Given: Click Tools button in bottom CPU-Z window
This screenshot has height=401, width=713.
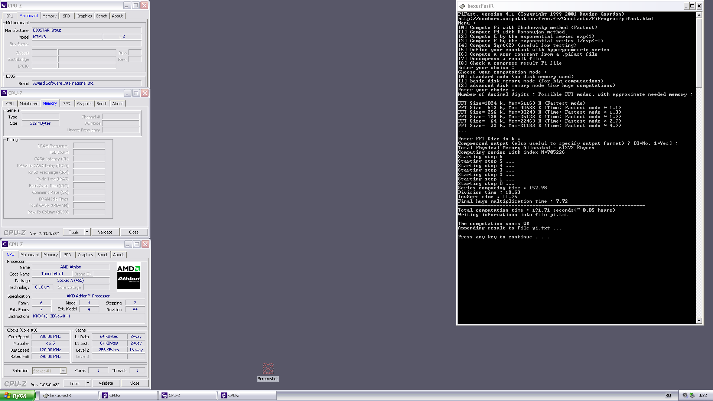Looking at the screenshot, I should point(74,383).
